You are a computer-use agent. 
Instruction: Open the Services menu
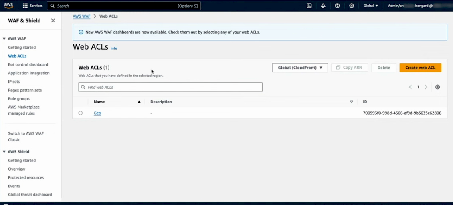(x=32, y=6)
